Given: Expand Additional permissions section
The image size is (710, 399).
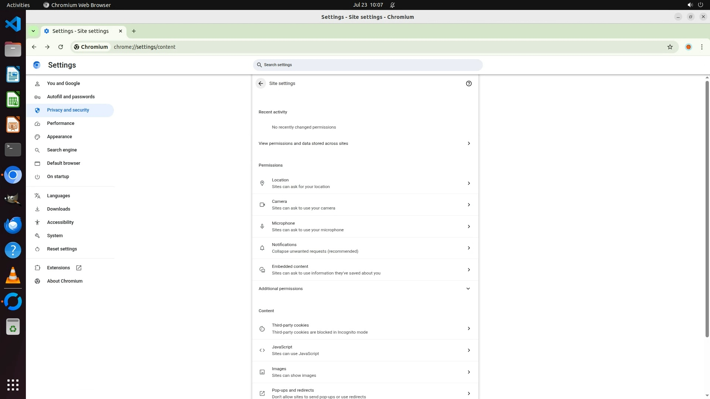Looking at the screenshot, I should (x=365, y=289).
